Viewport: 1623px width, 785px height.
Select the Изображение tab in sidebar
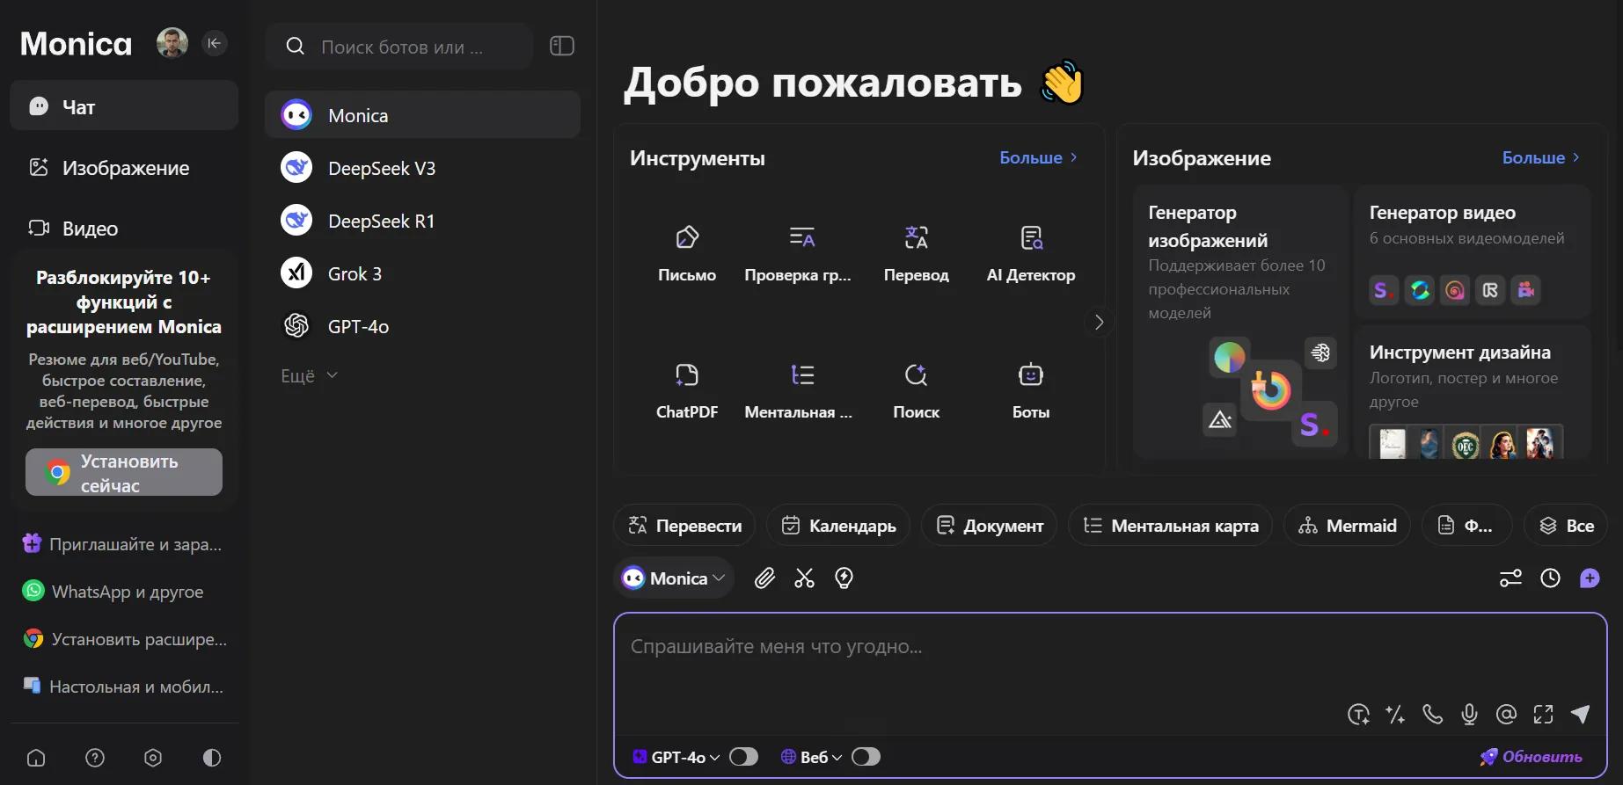(x=124, y=167)
